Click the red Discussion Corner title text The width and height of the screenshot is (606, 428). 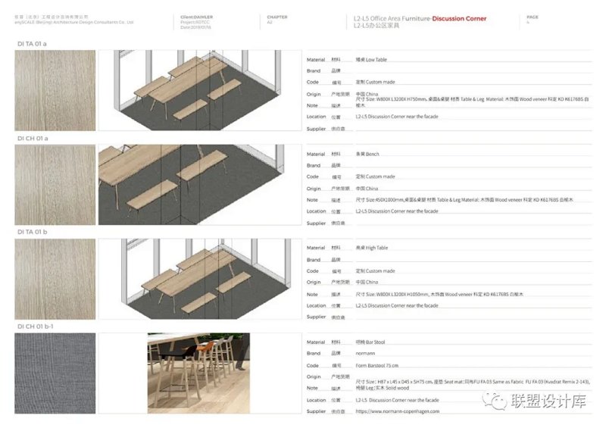tap(459, 18)
